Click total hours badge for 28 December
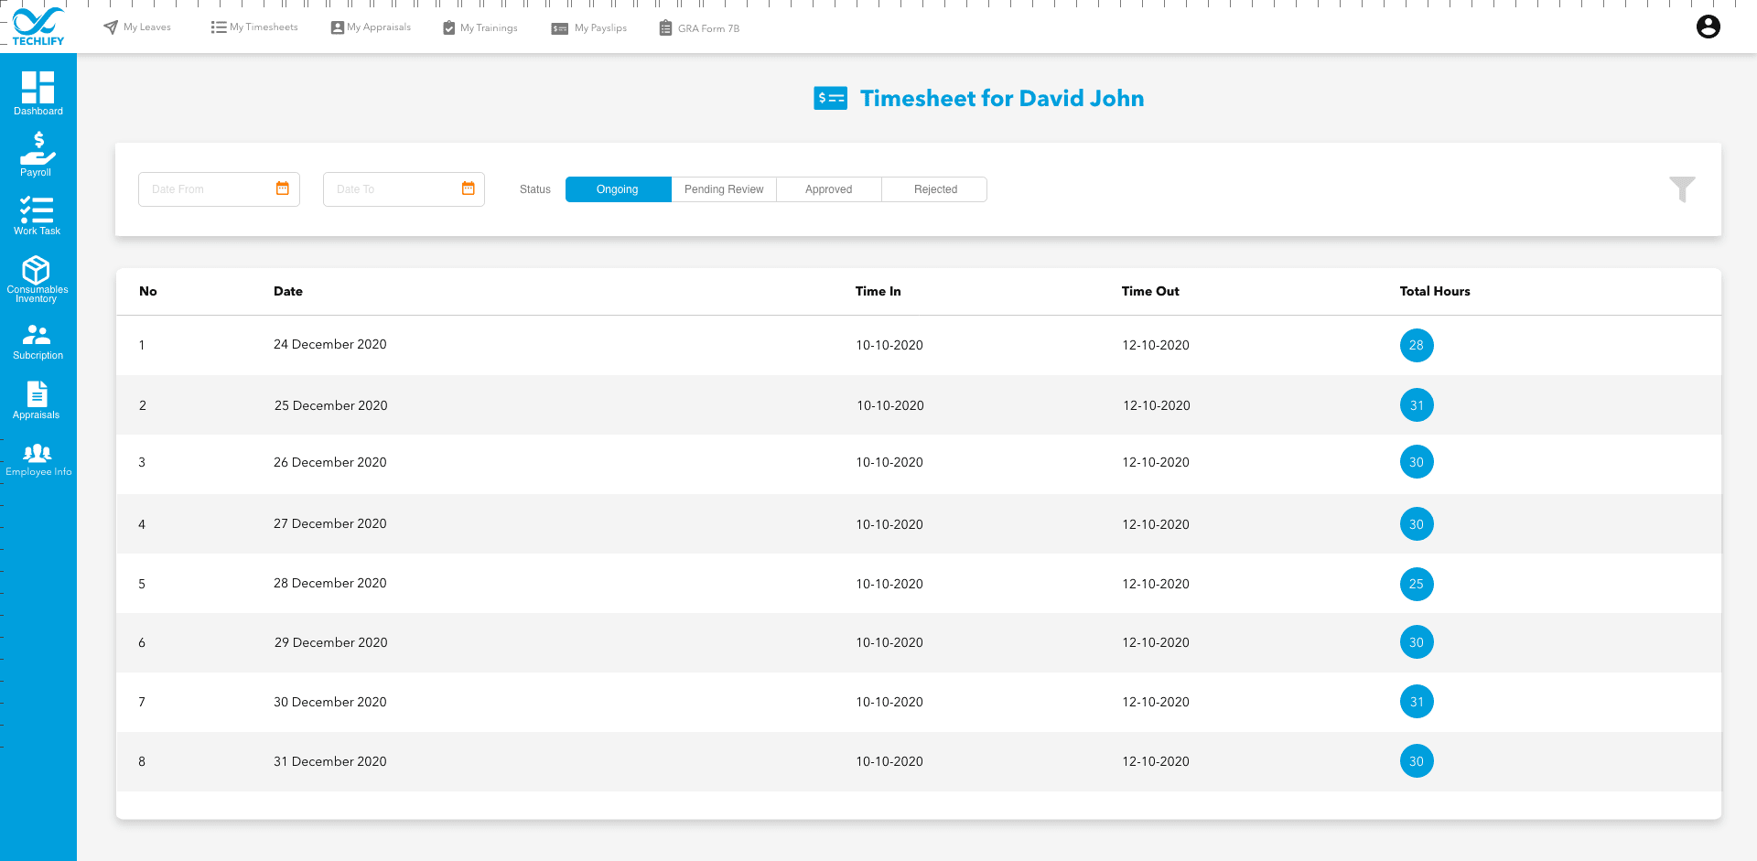1757x861 pixels. [x=1417, y=584]
